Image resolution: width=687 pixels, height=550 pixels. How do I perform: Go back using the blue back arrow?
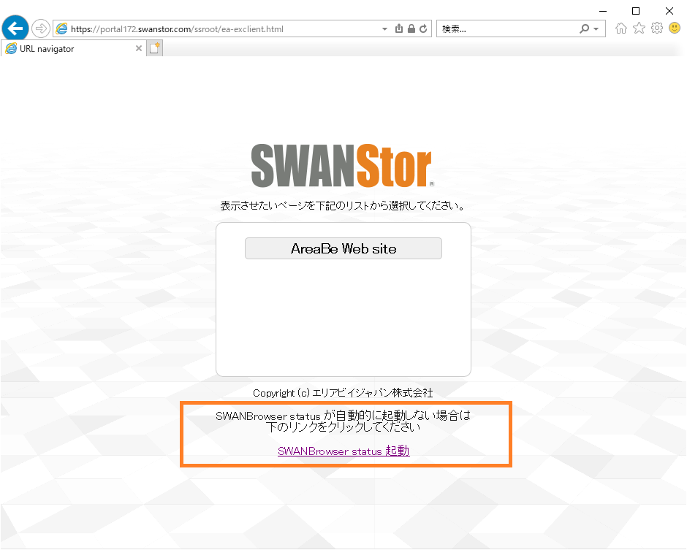(15, 29)
